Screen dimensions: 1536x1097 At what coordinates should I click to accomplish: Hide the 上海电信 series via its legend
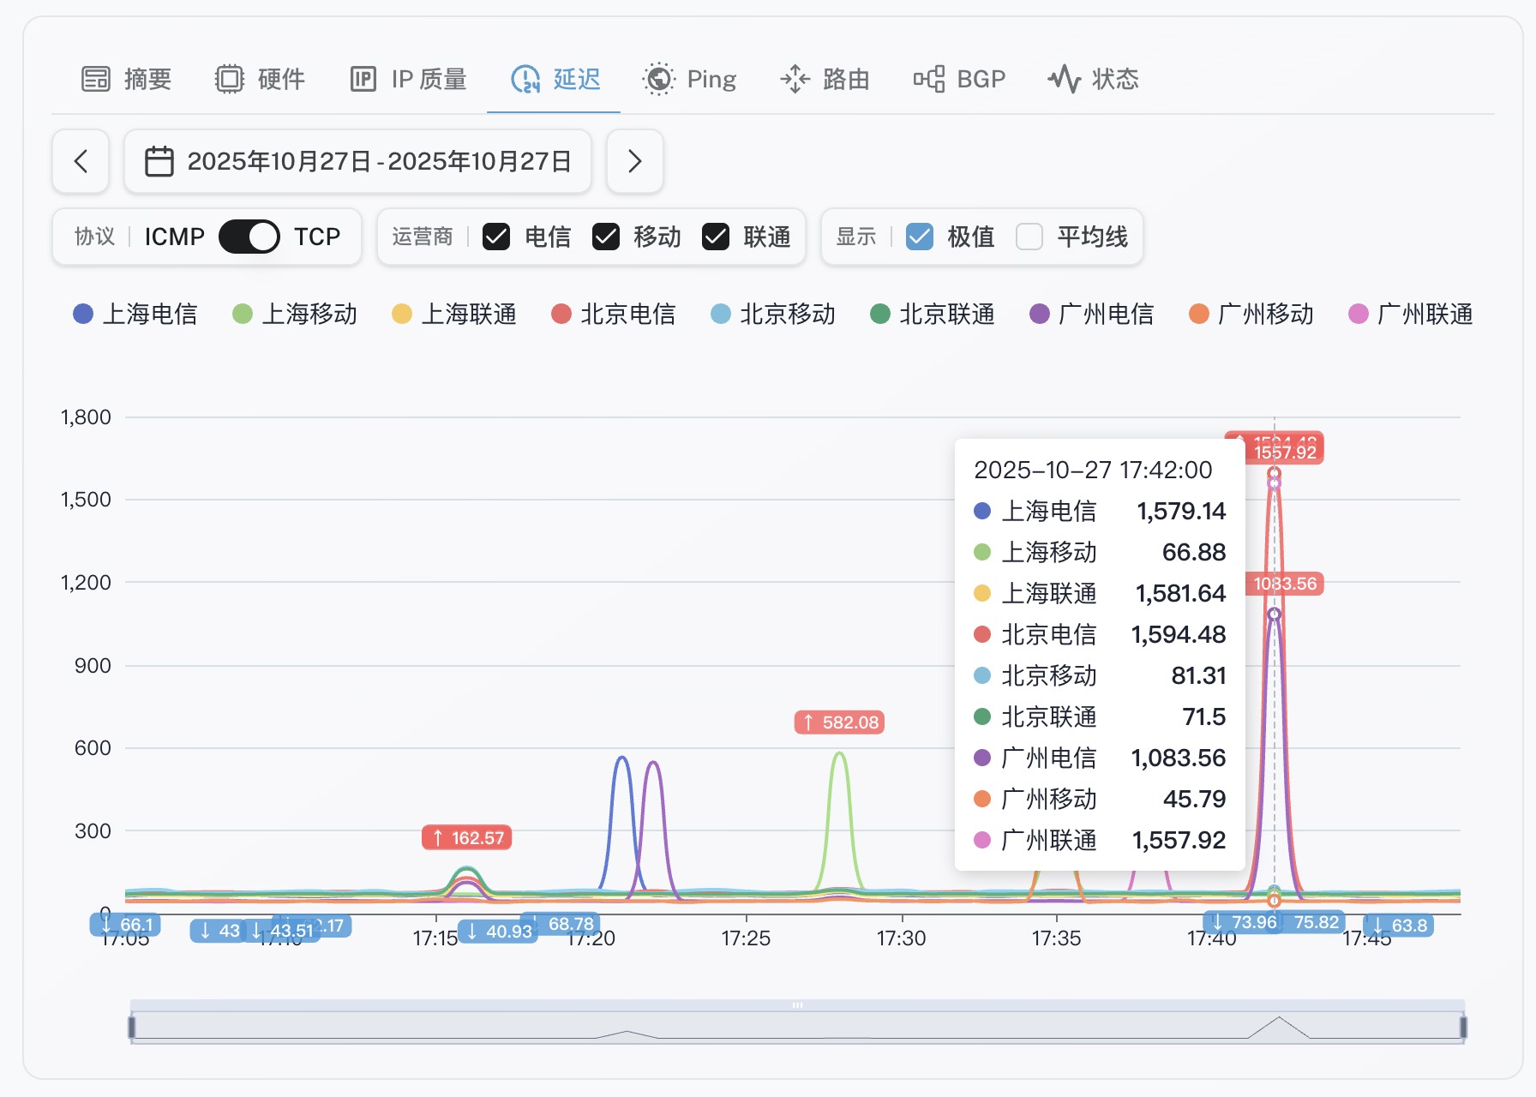(135, 315)
